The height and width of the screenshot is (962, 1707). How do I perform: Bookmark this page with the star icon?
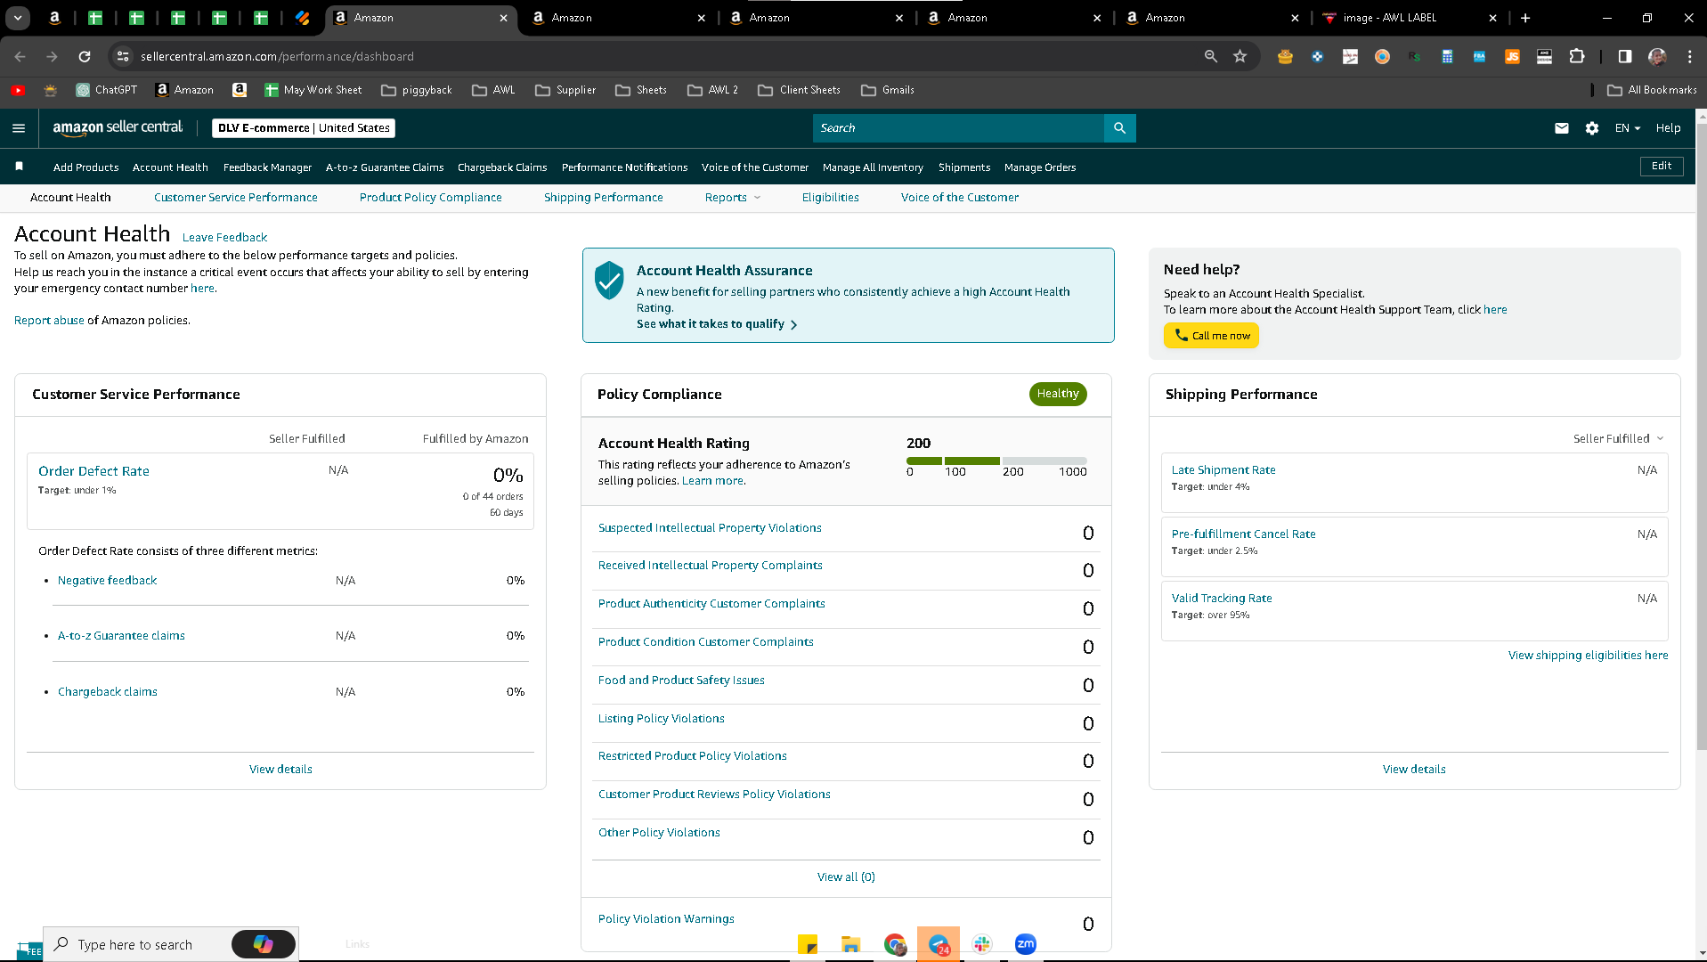pyautogui.click(x=1240, y=56)
